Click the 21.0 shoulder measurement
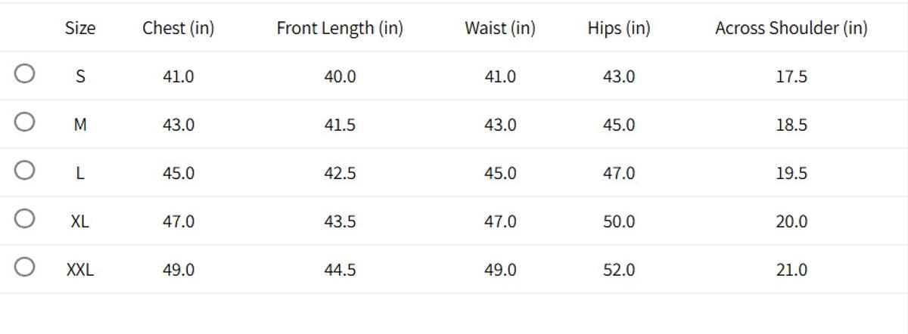The height and width of the screenshot is (334, 908). coord(791,271)
